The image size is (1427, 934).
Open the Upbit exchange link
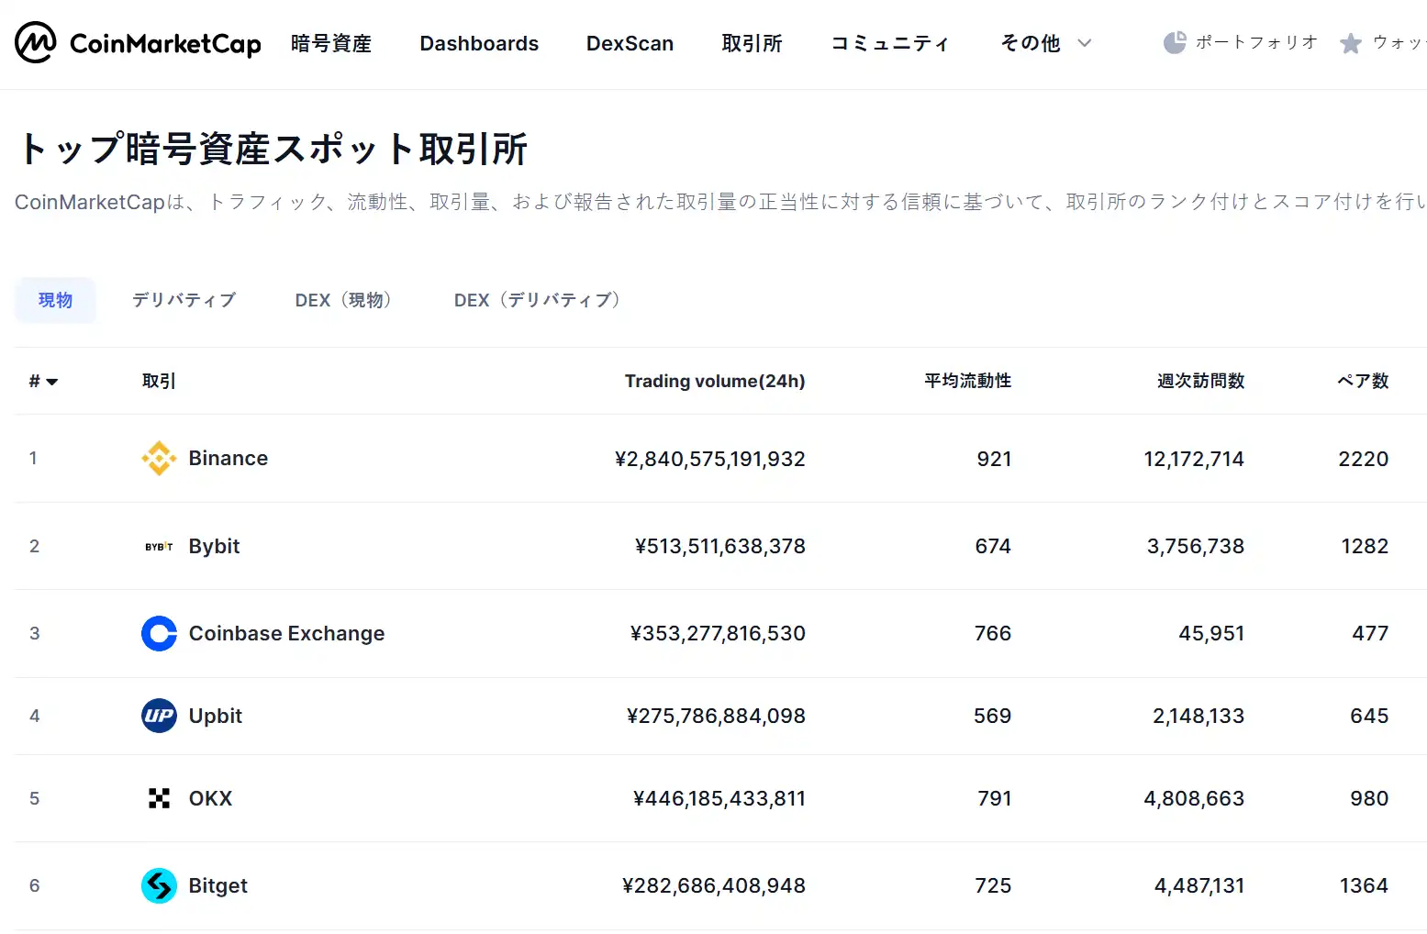[x=216, y=716]
